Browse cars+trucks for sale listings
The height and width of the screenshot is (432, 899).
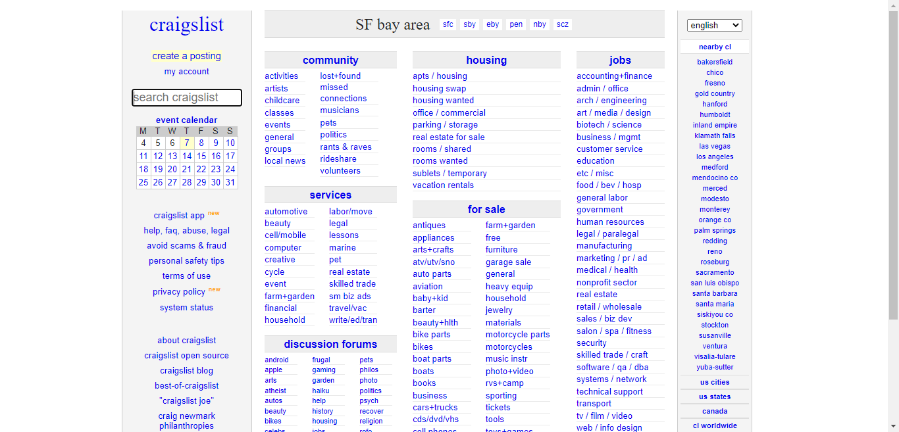435,408
